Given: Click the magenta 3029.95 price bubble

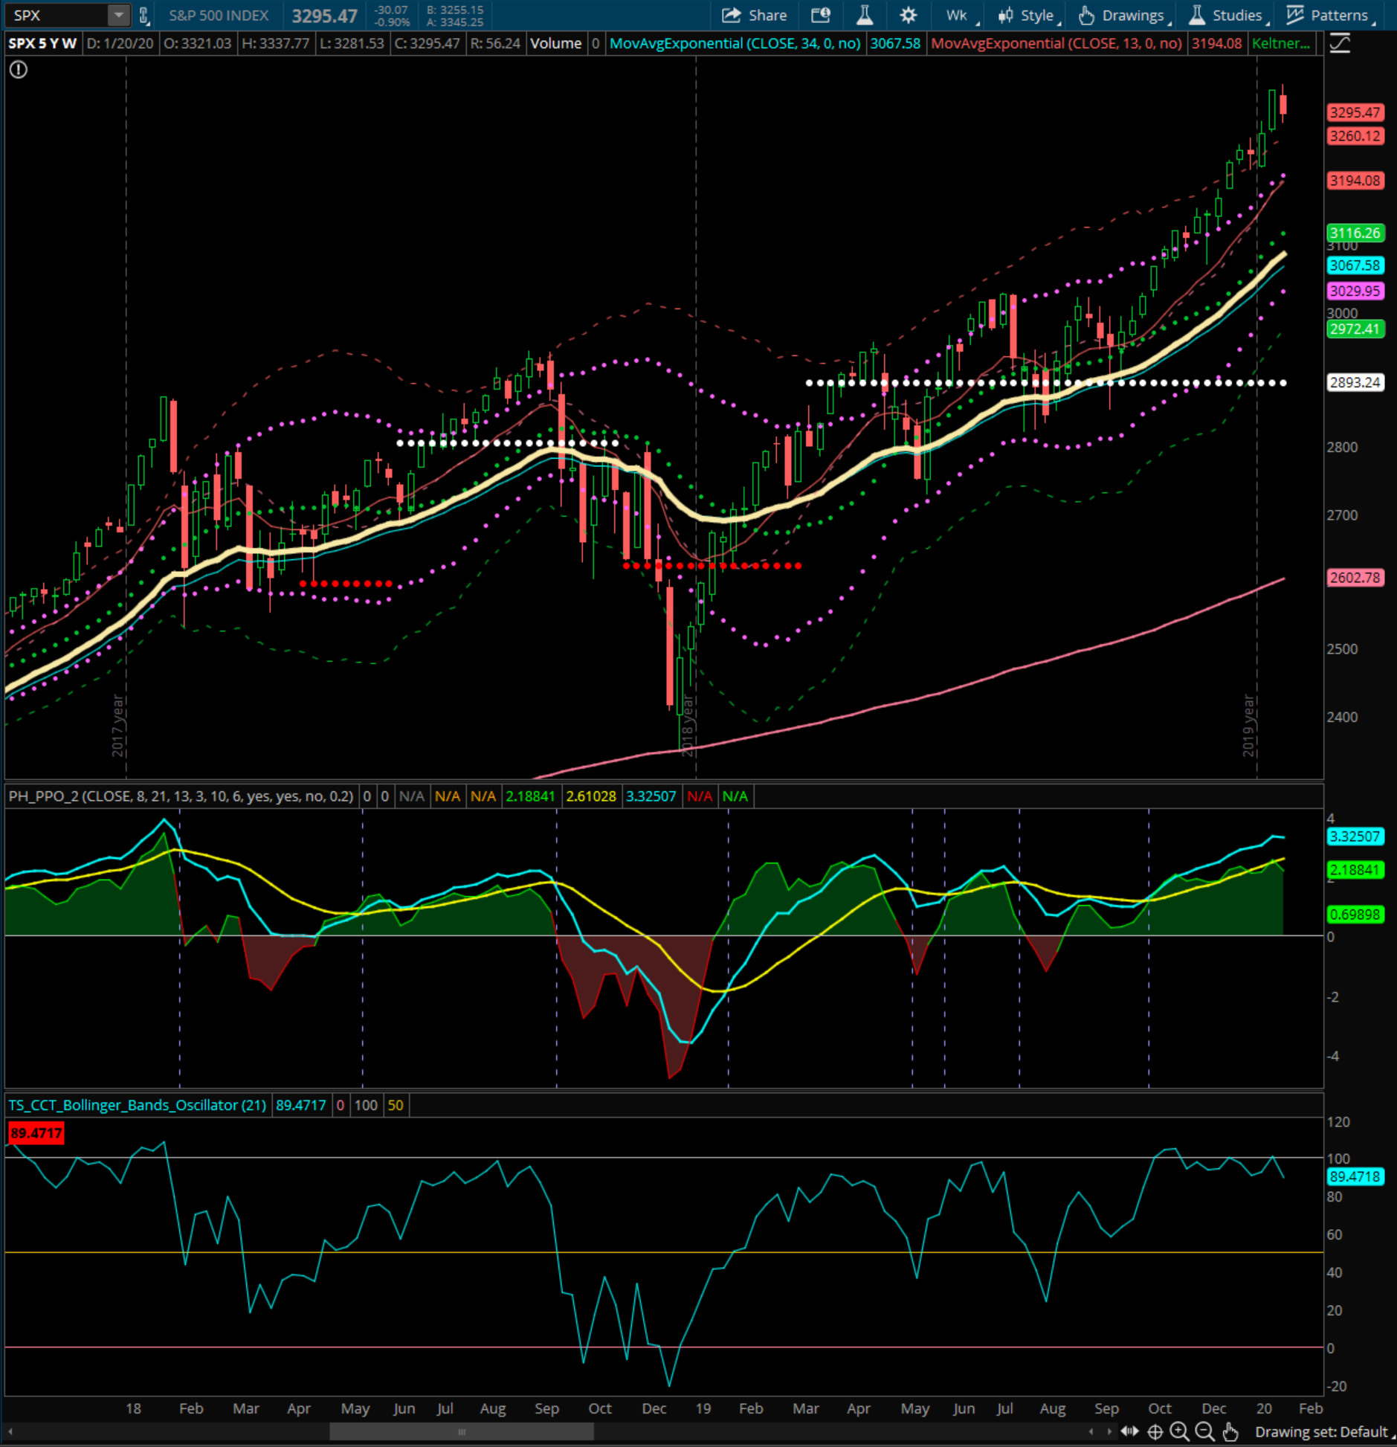Looking at the screenshot, I should [1355, 291].
